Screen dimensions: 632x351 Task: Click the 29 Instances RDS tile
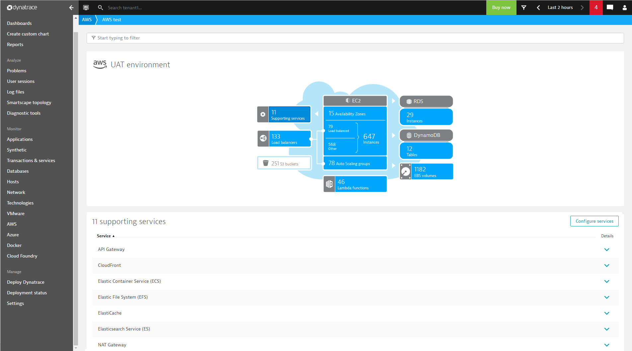tap(426, 117)
